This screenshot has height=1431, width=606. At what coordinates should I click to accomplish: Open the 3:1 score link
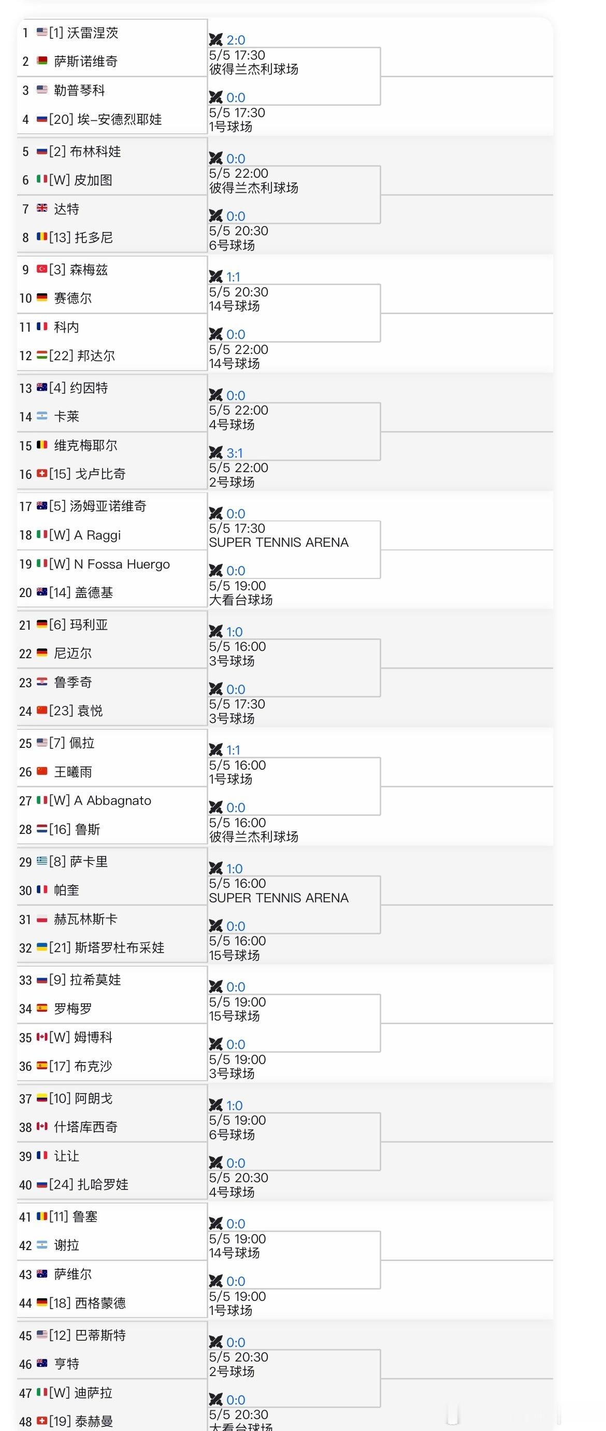(x=234, y=454)
